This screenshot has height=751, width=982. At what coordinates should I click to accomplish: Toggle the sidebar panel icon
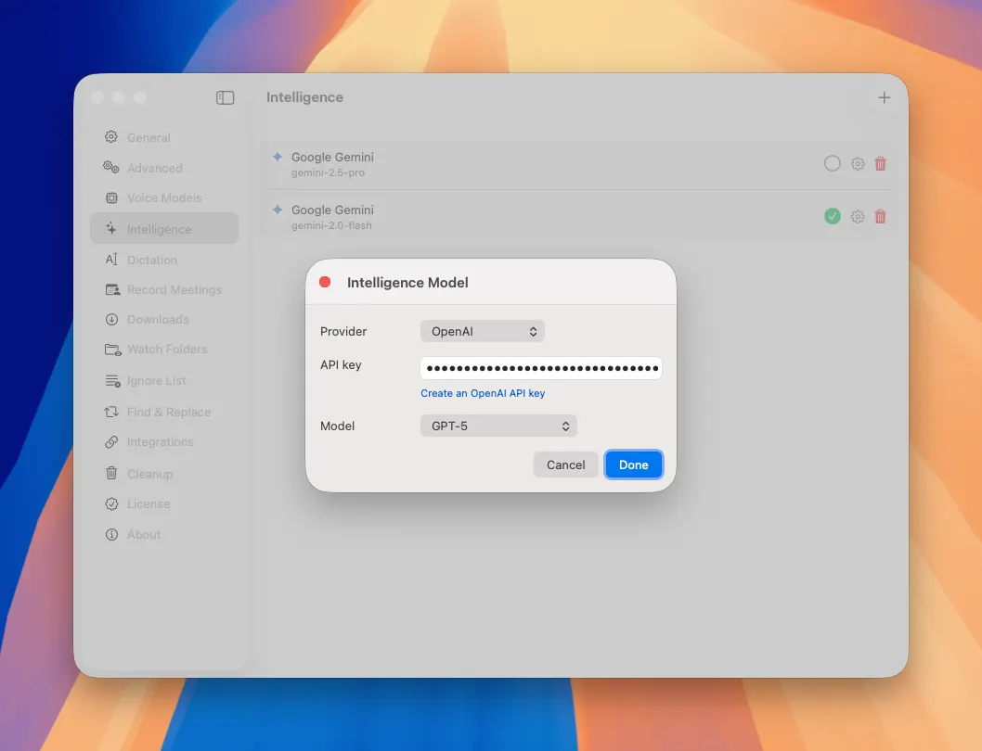[225, 97]
